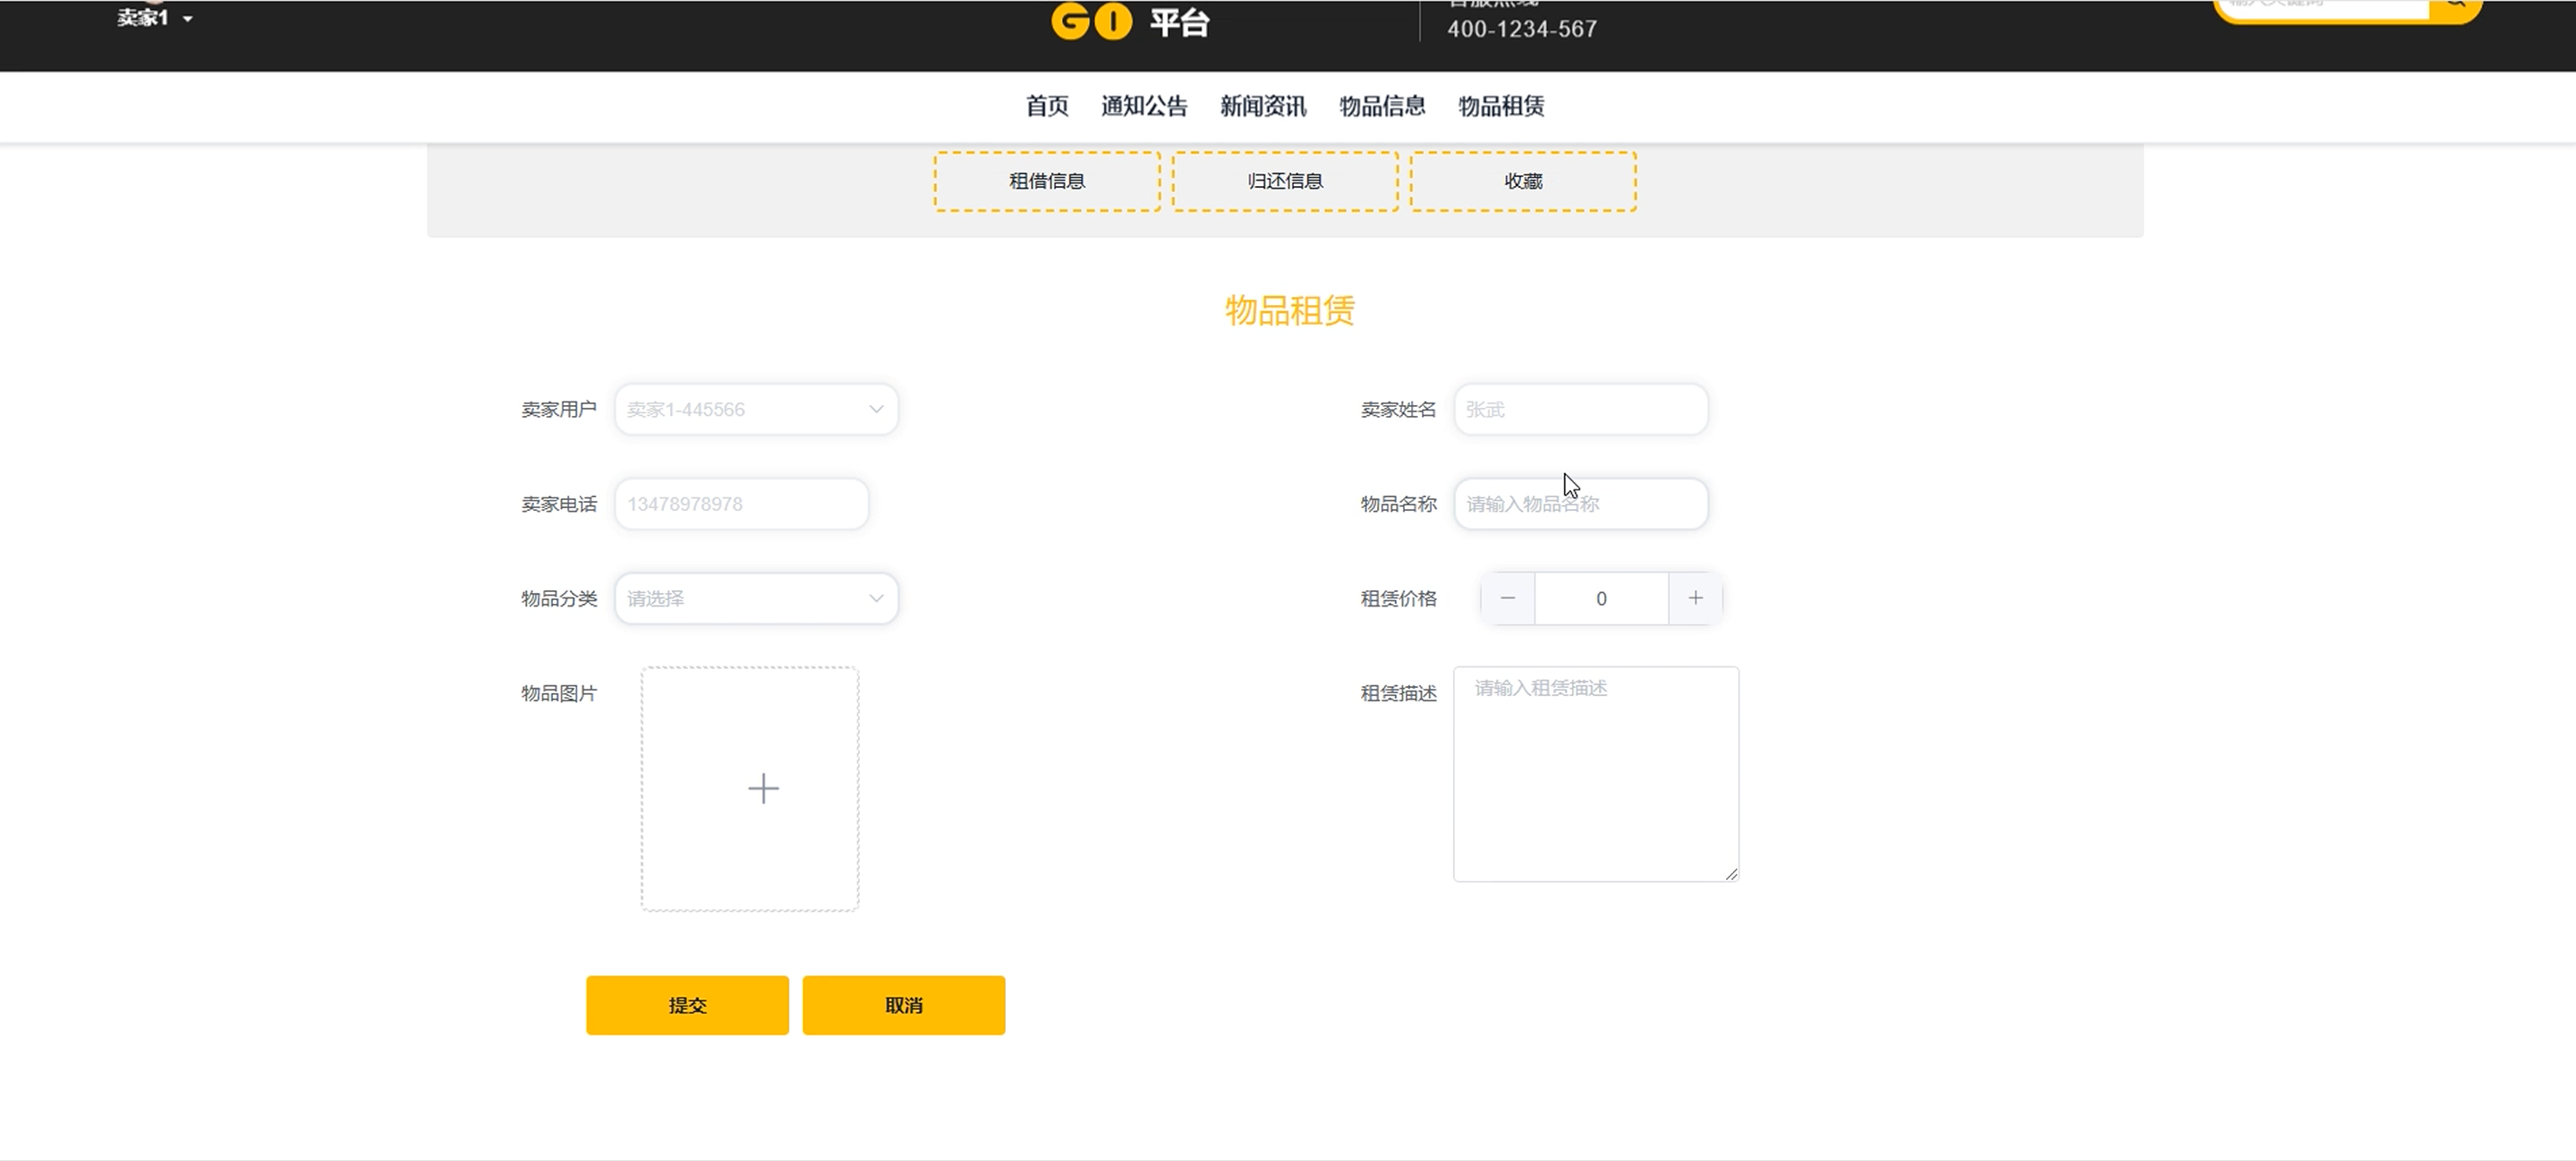Open 新闻资讯 from the navigation bar

coord(1262,106)
